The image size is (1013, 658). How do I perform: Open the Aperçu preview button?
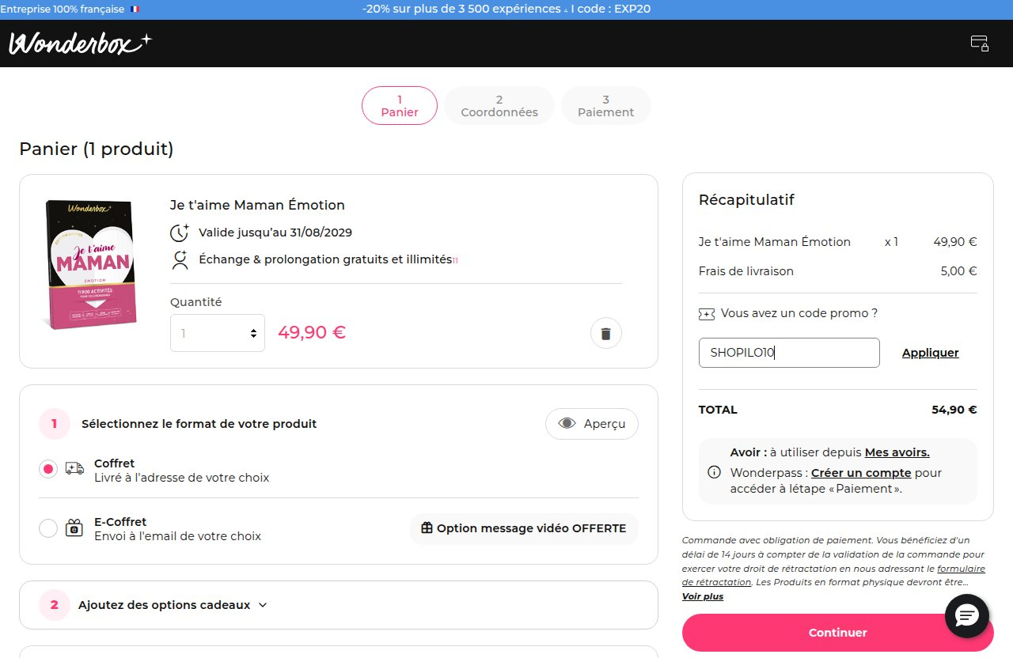coord(592,423)
